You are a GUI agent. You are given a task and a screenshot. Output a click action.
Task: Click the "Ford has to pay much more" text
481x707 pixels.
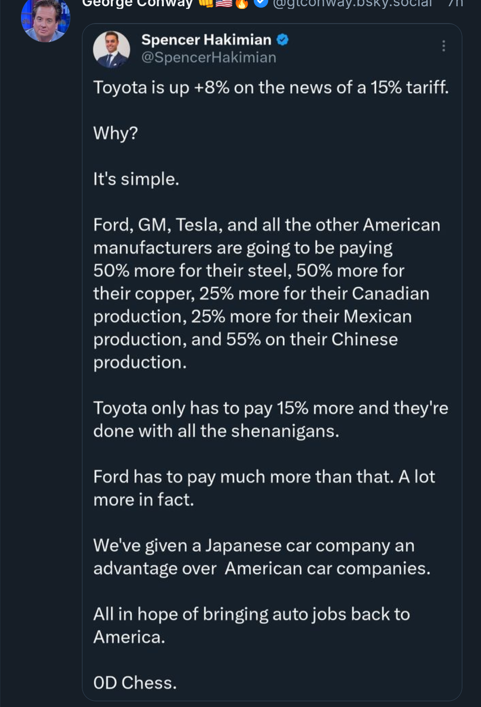[x=264, y=488]
